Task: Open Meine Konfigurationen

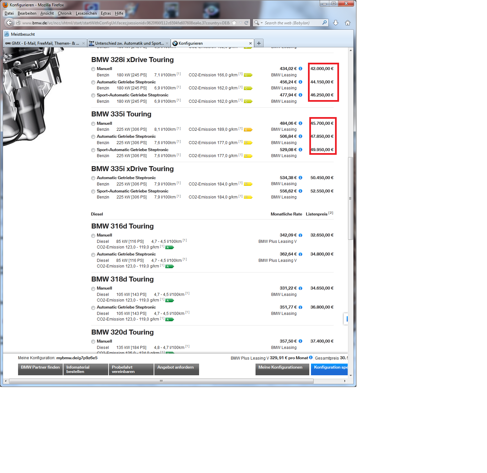Action: (282, 369)
